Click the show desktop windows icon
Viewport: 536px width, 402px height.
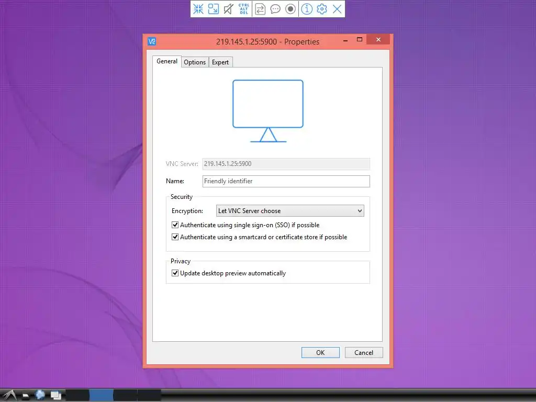coord(55,396)
